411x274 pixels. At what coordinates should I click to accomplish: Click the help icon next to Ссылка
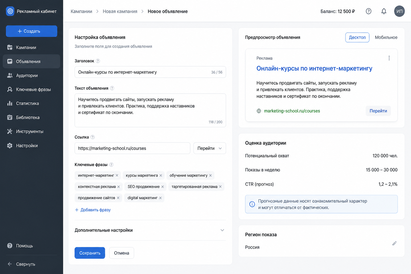(93, 137)
